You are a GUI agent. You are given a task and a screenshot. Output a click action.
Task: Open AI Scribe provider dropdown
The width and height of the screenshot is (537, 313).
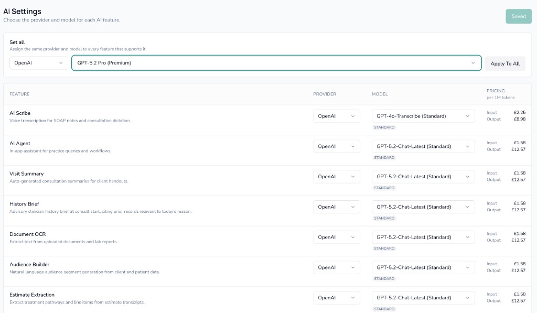336,116
